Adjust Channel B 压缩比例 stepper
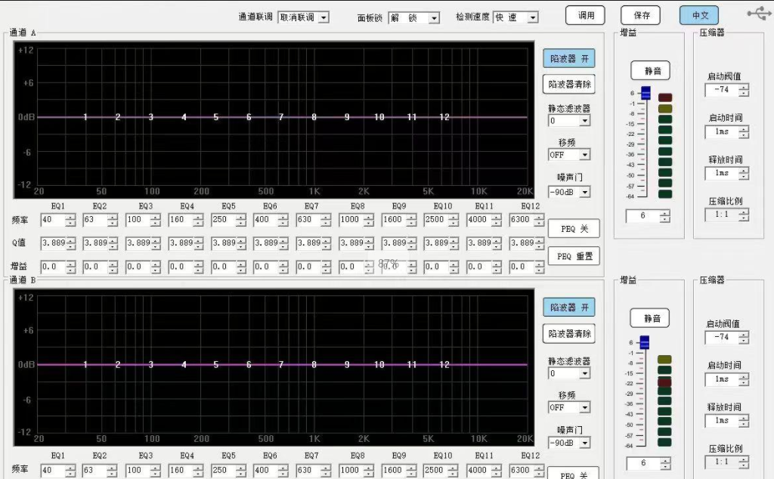The width and height of the screenshot is (774, 479). 744,462
